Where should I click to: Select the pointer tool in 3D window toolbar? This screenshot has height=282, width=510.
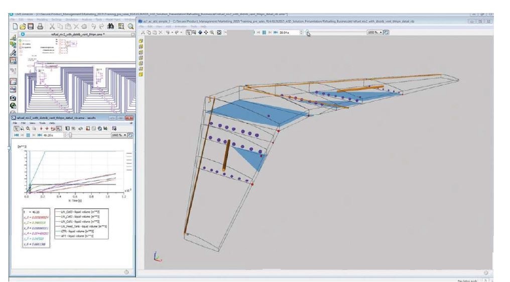(x=188, y=33)
